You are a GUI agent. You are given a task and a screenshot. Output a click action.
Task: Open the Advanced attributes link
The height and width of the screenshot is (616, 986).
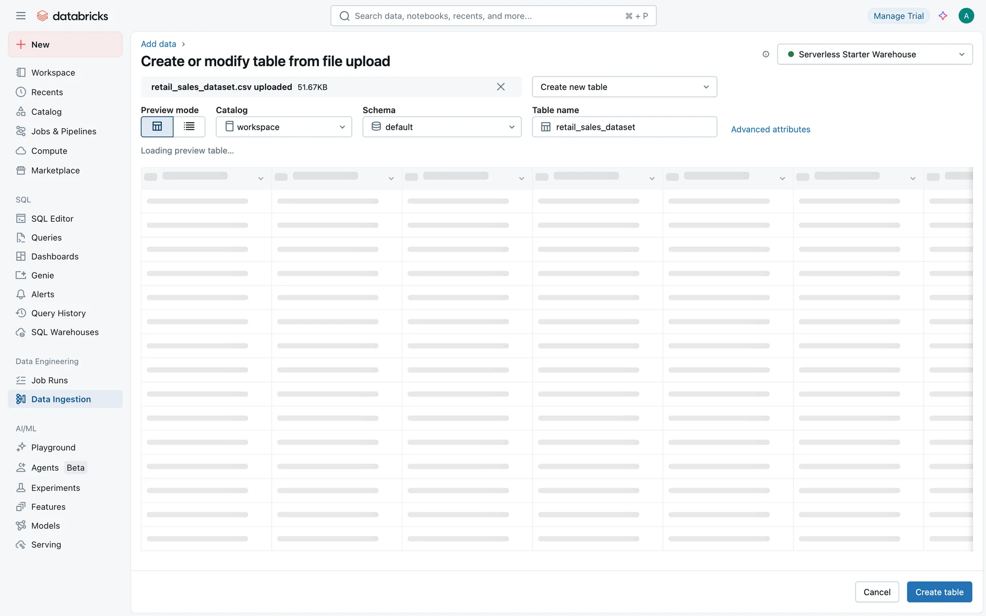tap(770, 129)
